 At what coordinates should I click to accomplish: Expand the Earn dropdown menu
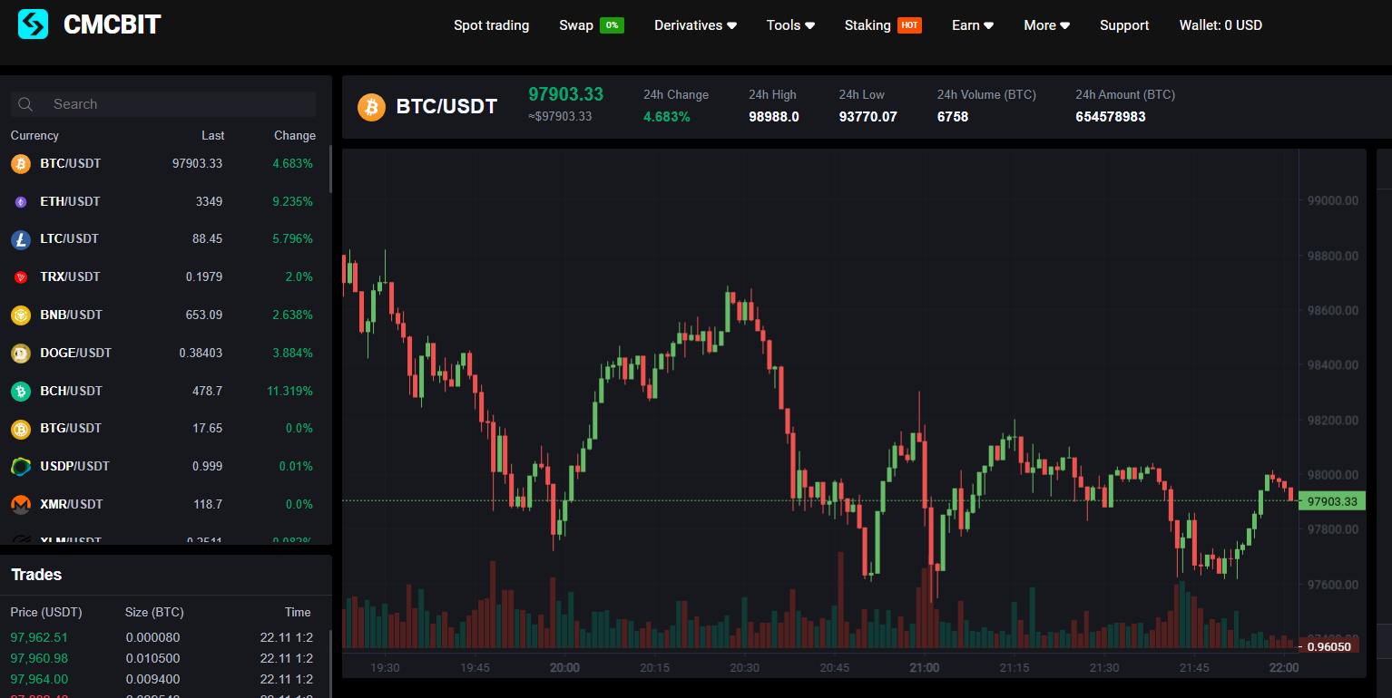coord(973,25)
